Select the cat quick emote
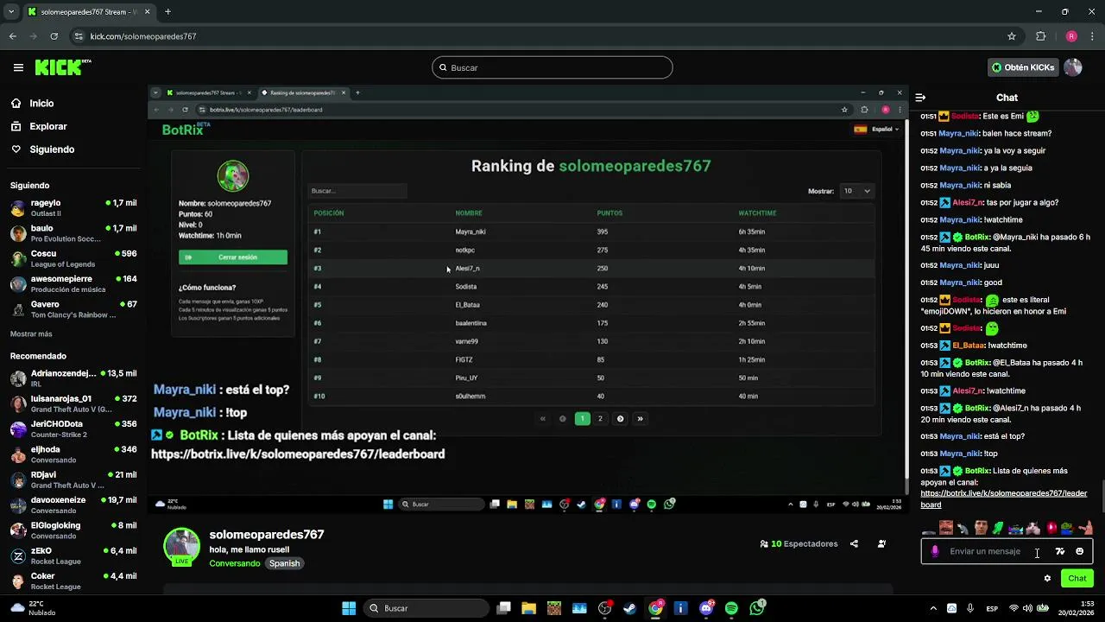1105x622 pixels. tap(1032, 528)
